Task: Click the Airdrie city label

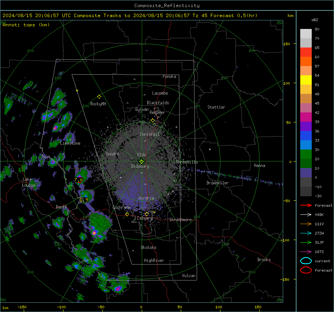Action: point(146,198)
